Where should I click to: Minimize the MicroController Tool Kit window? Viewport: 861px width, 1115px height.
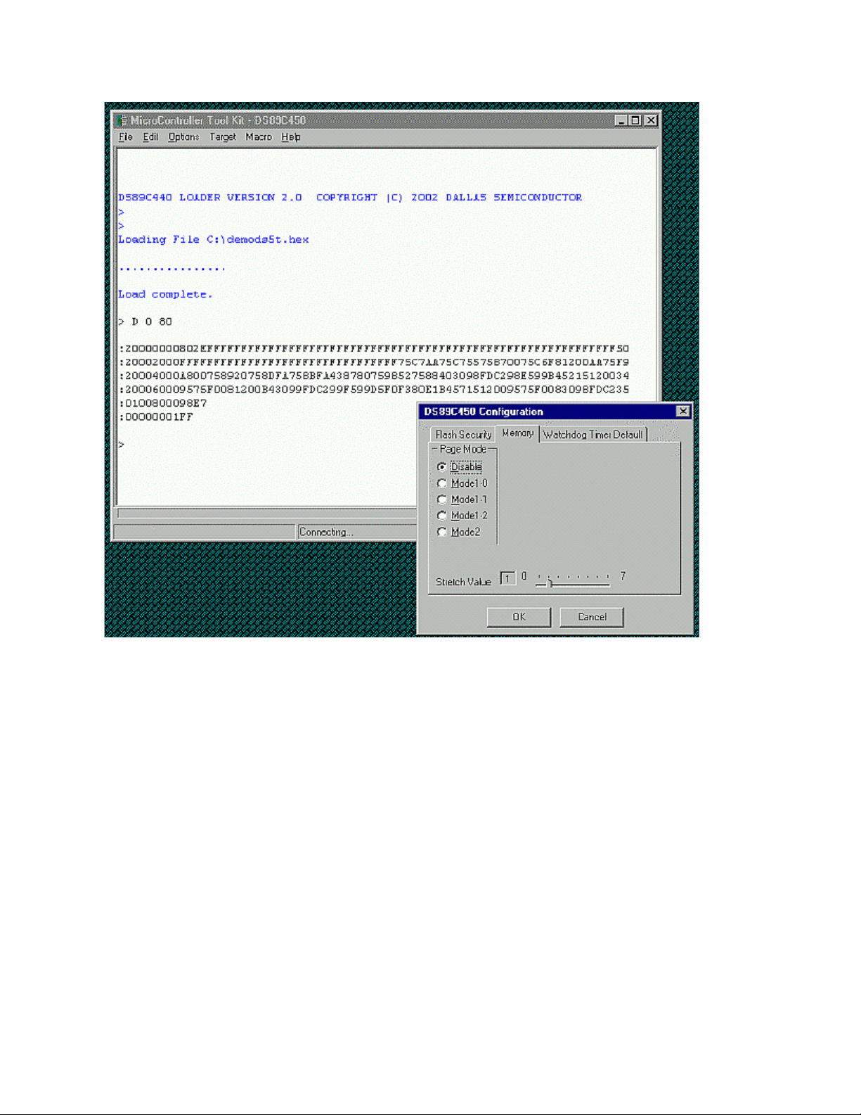point(621,120)
